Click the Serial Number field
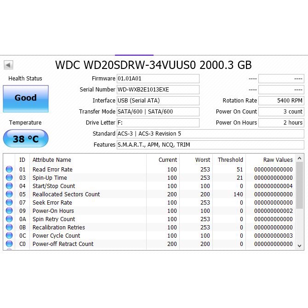Viewport: 308px width, 308px height. pyautogui.click(x=158, y=90)
